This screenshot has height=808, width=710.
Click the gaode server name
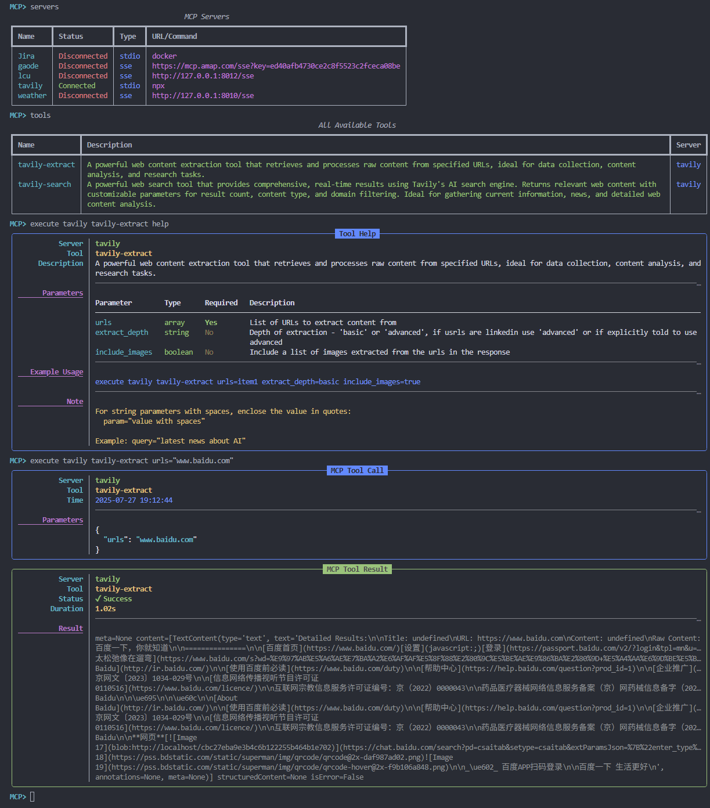tap(28, 66)
